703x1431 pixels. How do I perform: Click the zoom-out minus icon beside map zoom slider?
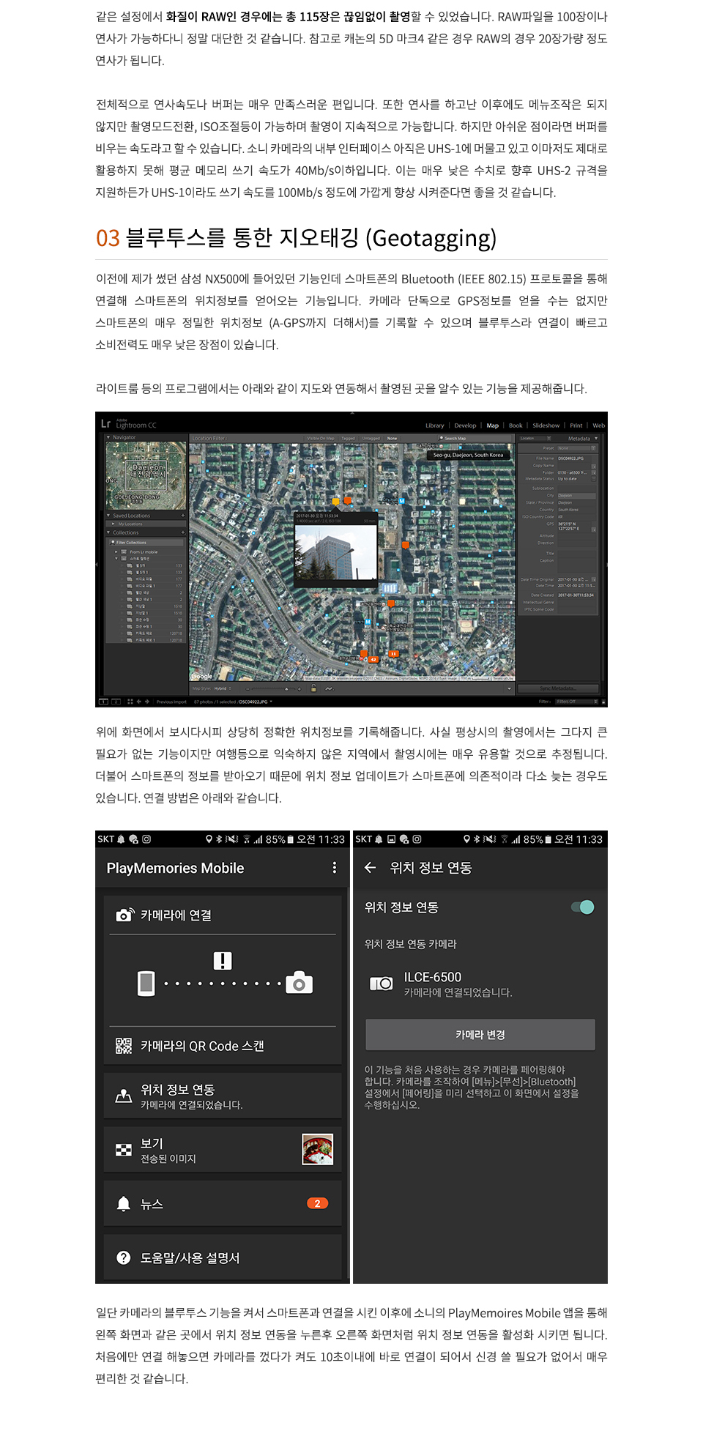pyautogui.click(x=248, y=688)
